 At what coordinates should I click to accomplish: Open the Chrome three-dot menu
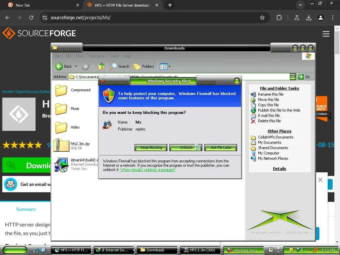pyautogui.click(x=333, y=18)
